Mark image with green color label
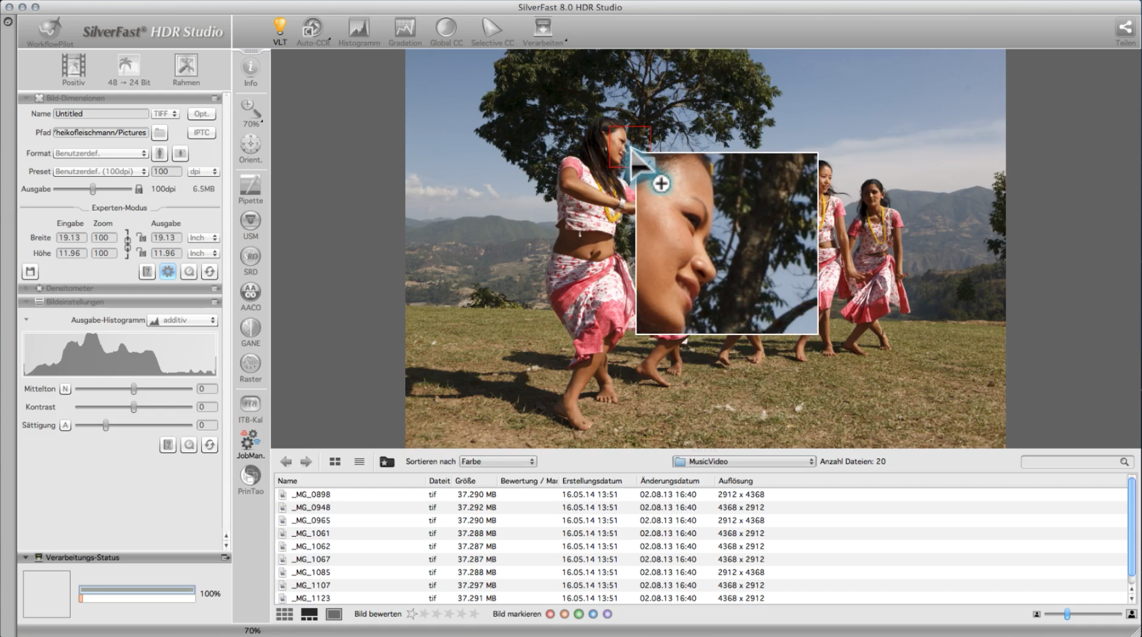 click(x=579, y=614)
